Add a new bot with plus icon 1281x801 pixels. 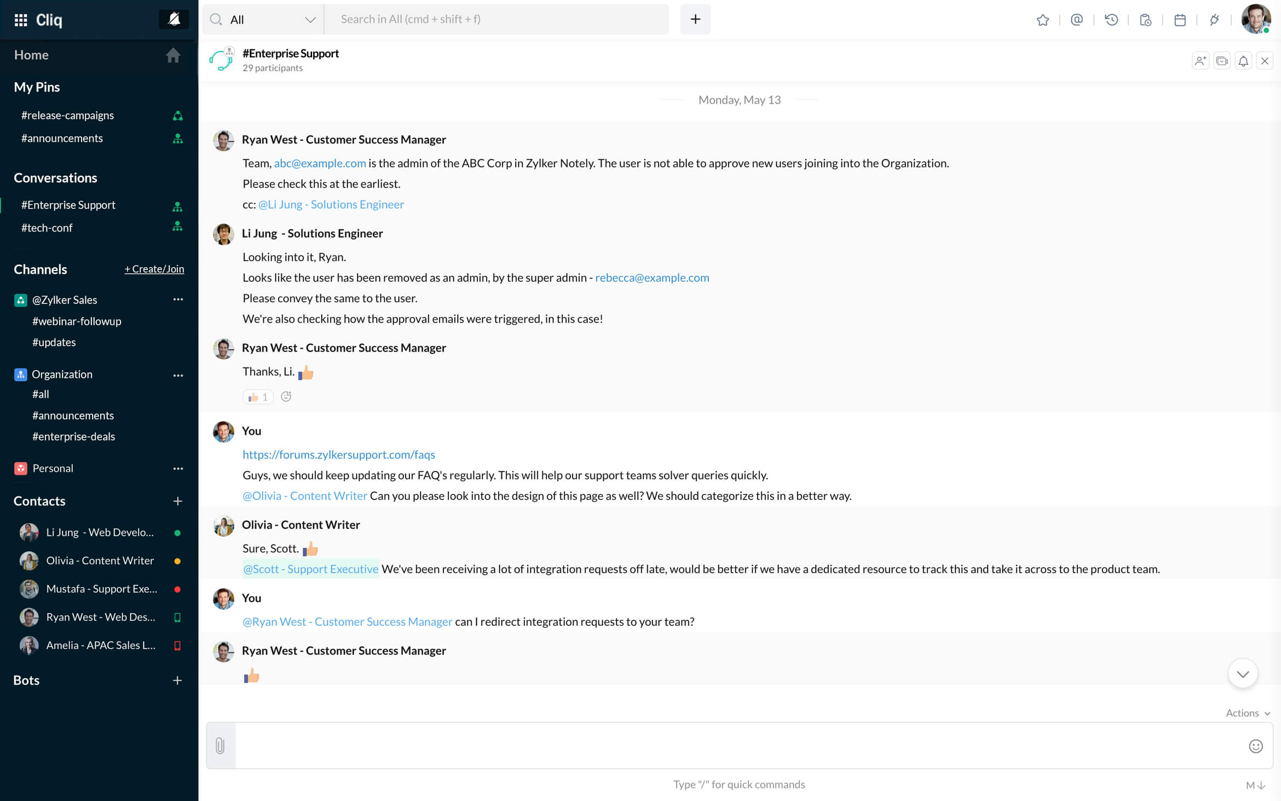pyautogui.click(x=177, y=681)
